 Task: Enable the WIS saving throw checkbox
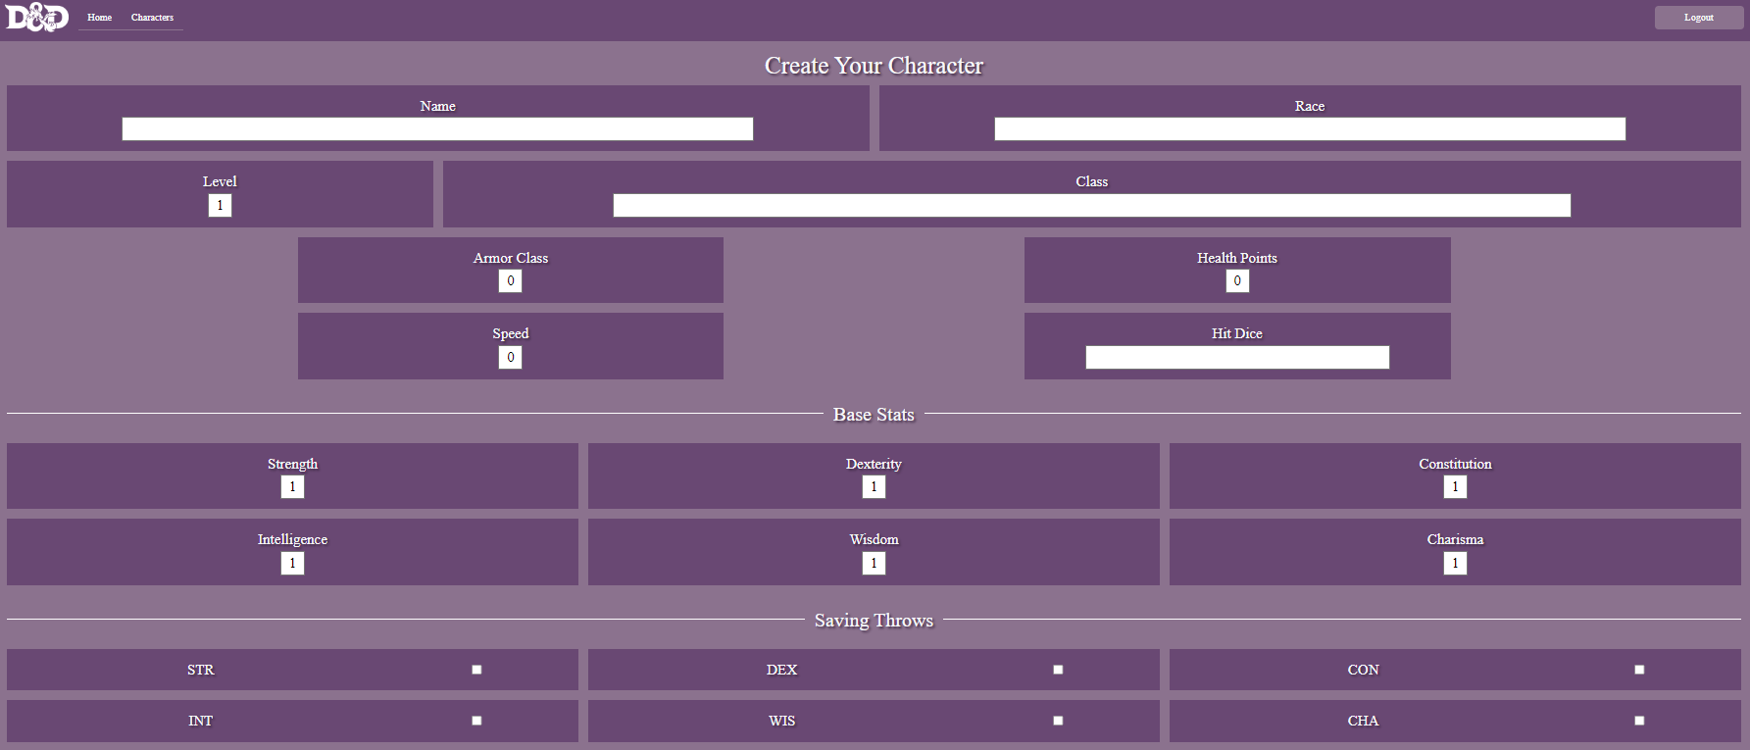pos(1058,721)
